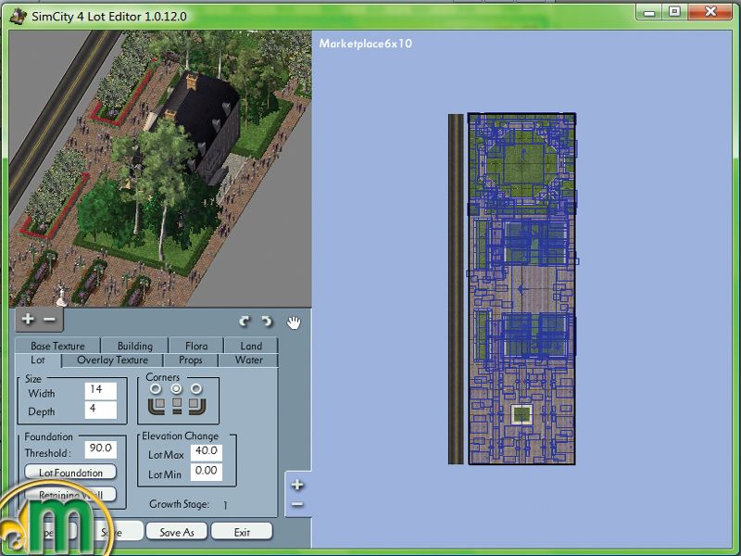741x556 pixels.
Task: Select the left Corners radio button
Action: 156,389
